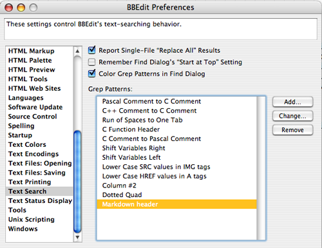Minimize the BBEdit Preferences window

[21, 8]
